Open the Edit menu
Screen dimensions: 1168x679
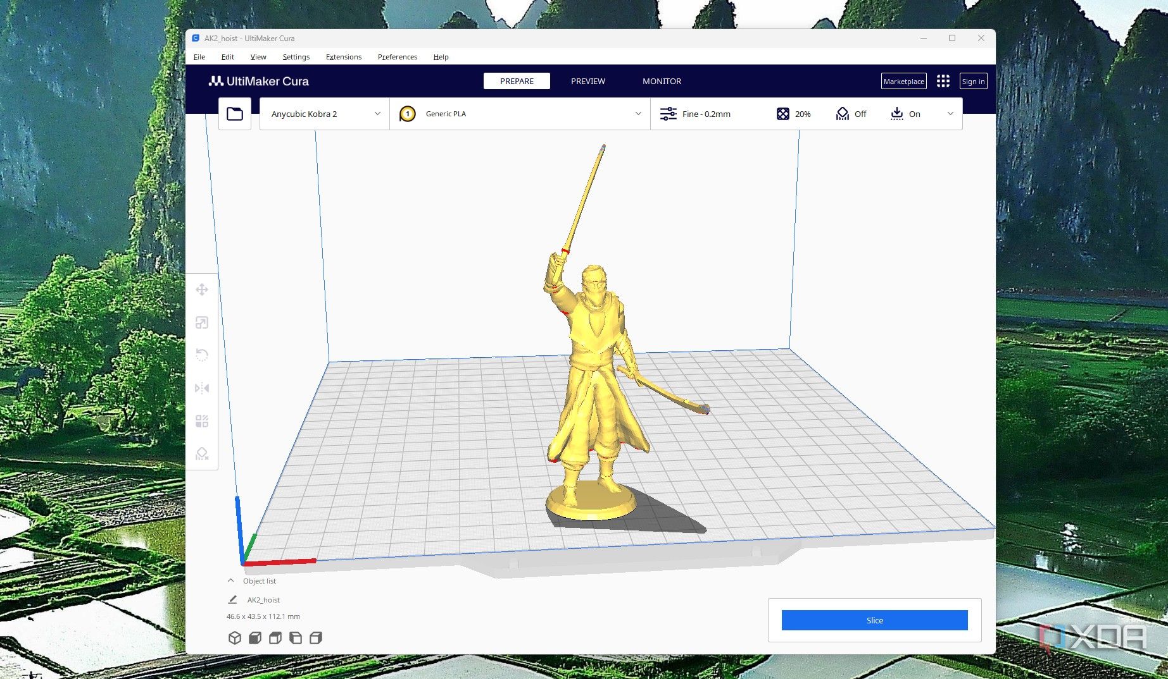click(228, 57)
